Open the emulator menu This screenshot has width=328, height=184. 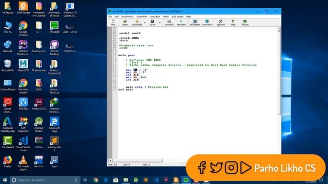pyautogui.click(x=155, y=16)
